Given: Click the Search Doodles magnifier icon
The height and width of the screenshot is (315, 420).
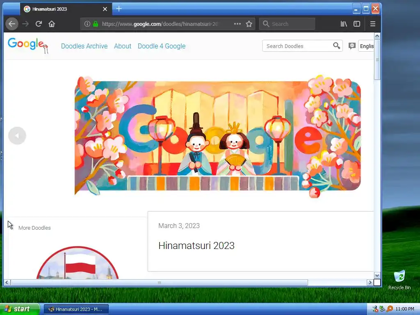Looking at the screenshot, I should click(x=337, y=46).
